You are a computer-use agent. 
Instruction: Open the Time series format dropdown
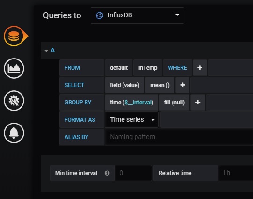coord(132,120)
